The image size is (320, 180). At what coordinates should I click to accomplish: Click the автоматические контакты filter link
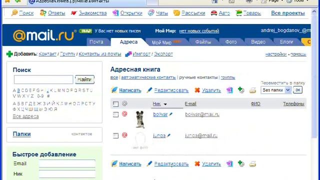148,77
